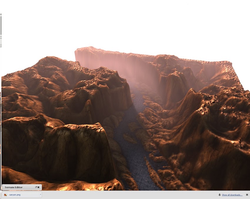Select the Terrain Editor title text
This screenshot has height=199, width=250.
pos(13,187)
